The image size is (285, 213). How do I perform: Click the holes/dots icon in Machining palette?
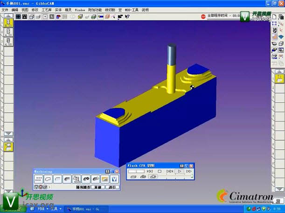[x=38, y=179]
